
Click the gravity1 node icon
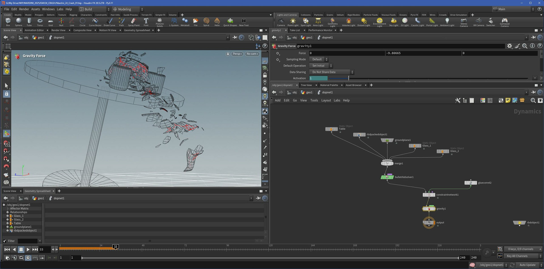coord(429,209)
